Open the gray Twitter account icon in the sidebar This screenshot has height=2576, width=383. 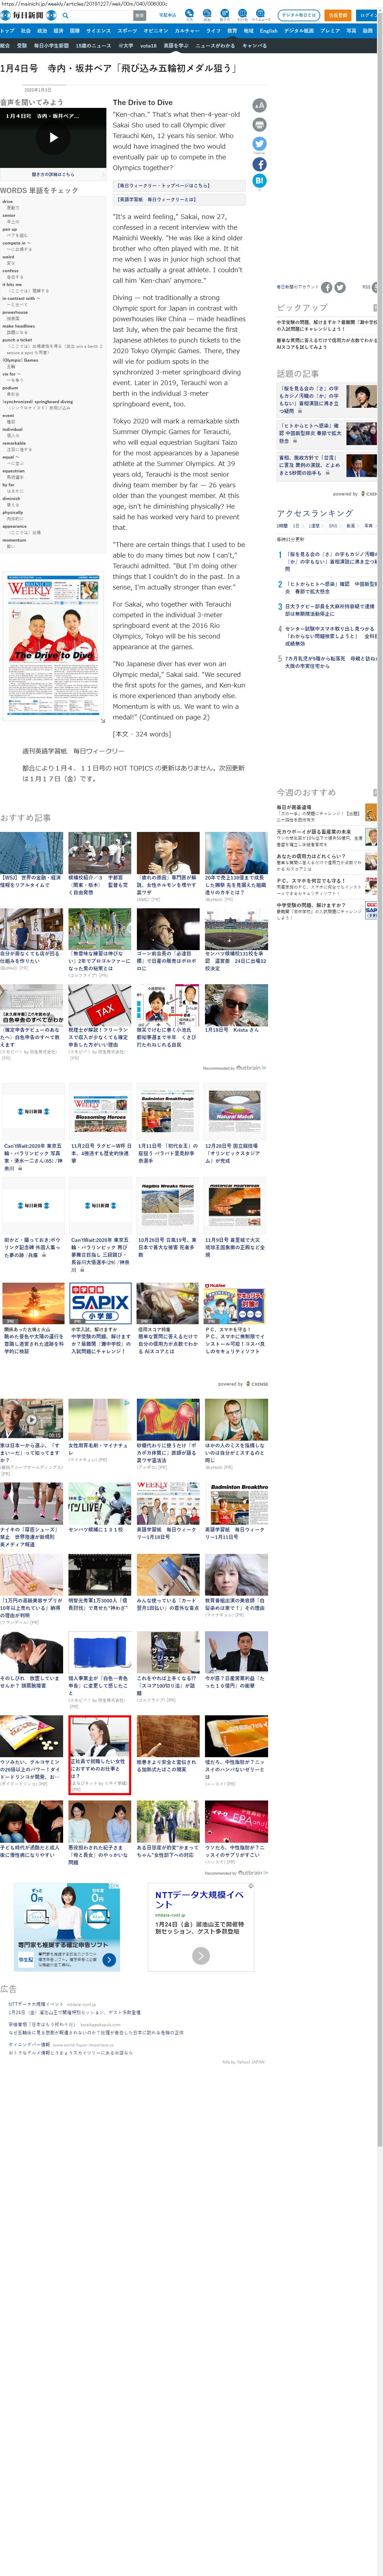click(x=340, y=287)
